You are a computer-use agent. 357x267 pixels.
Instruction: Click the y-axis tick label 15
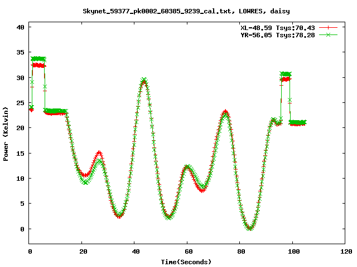tap(21, 154)
